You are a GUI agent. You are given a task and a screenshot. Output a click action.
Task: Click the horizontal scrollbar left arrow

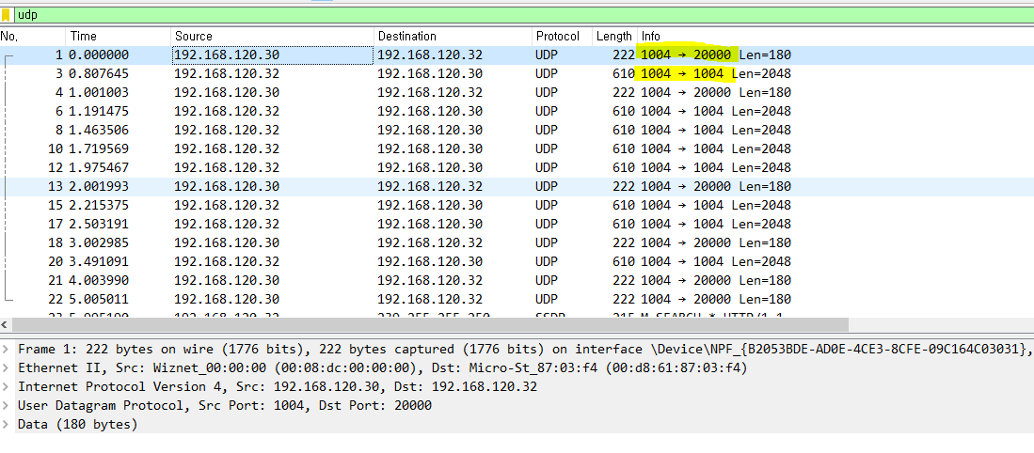point(6,324)
